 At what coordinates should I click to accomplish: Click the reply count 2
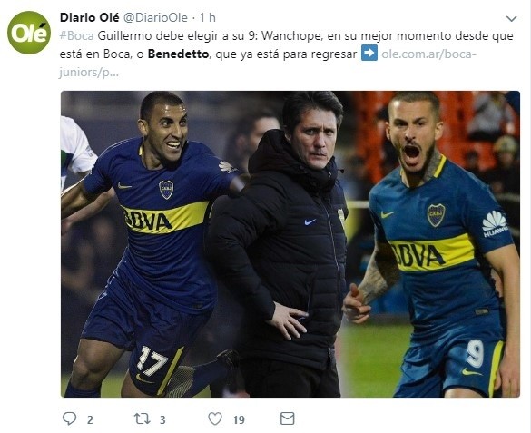90,419
